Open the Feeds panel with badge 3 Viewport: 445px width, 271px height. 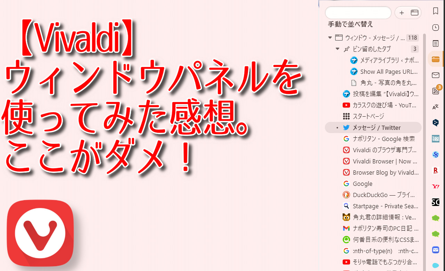[436, 90]
